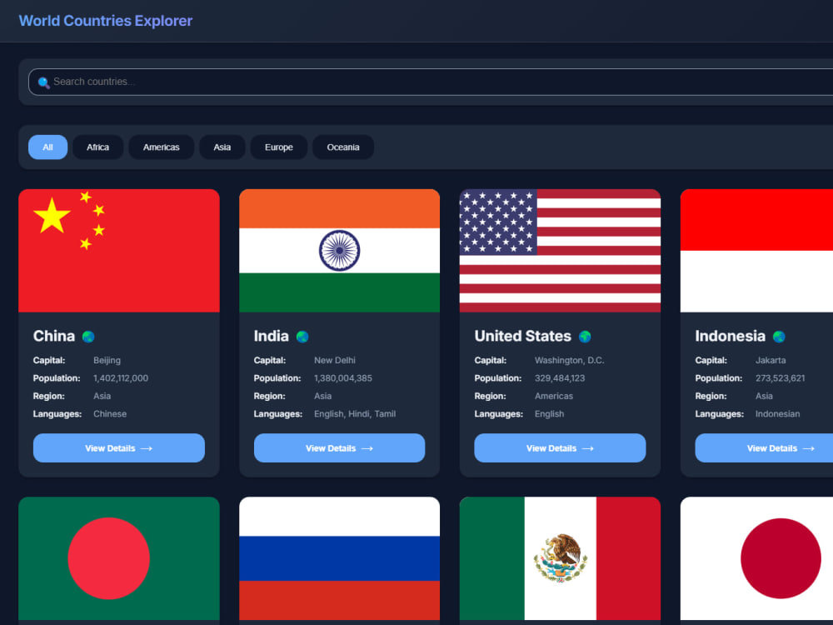
Task: Open View Details for Indonesia
Action: 764,448
